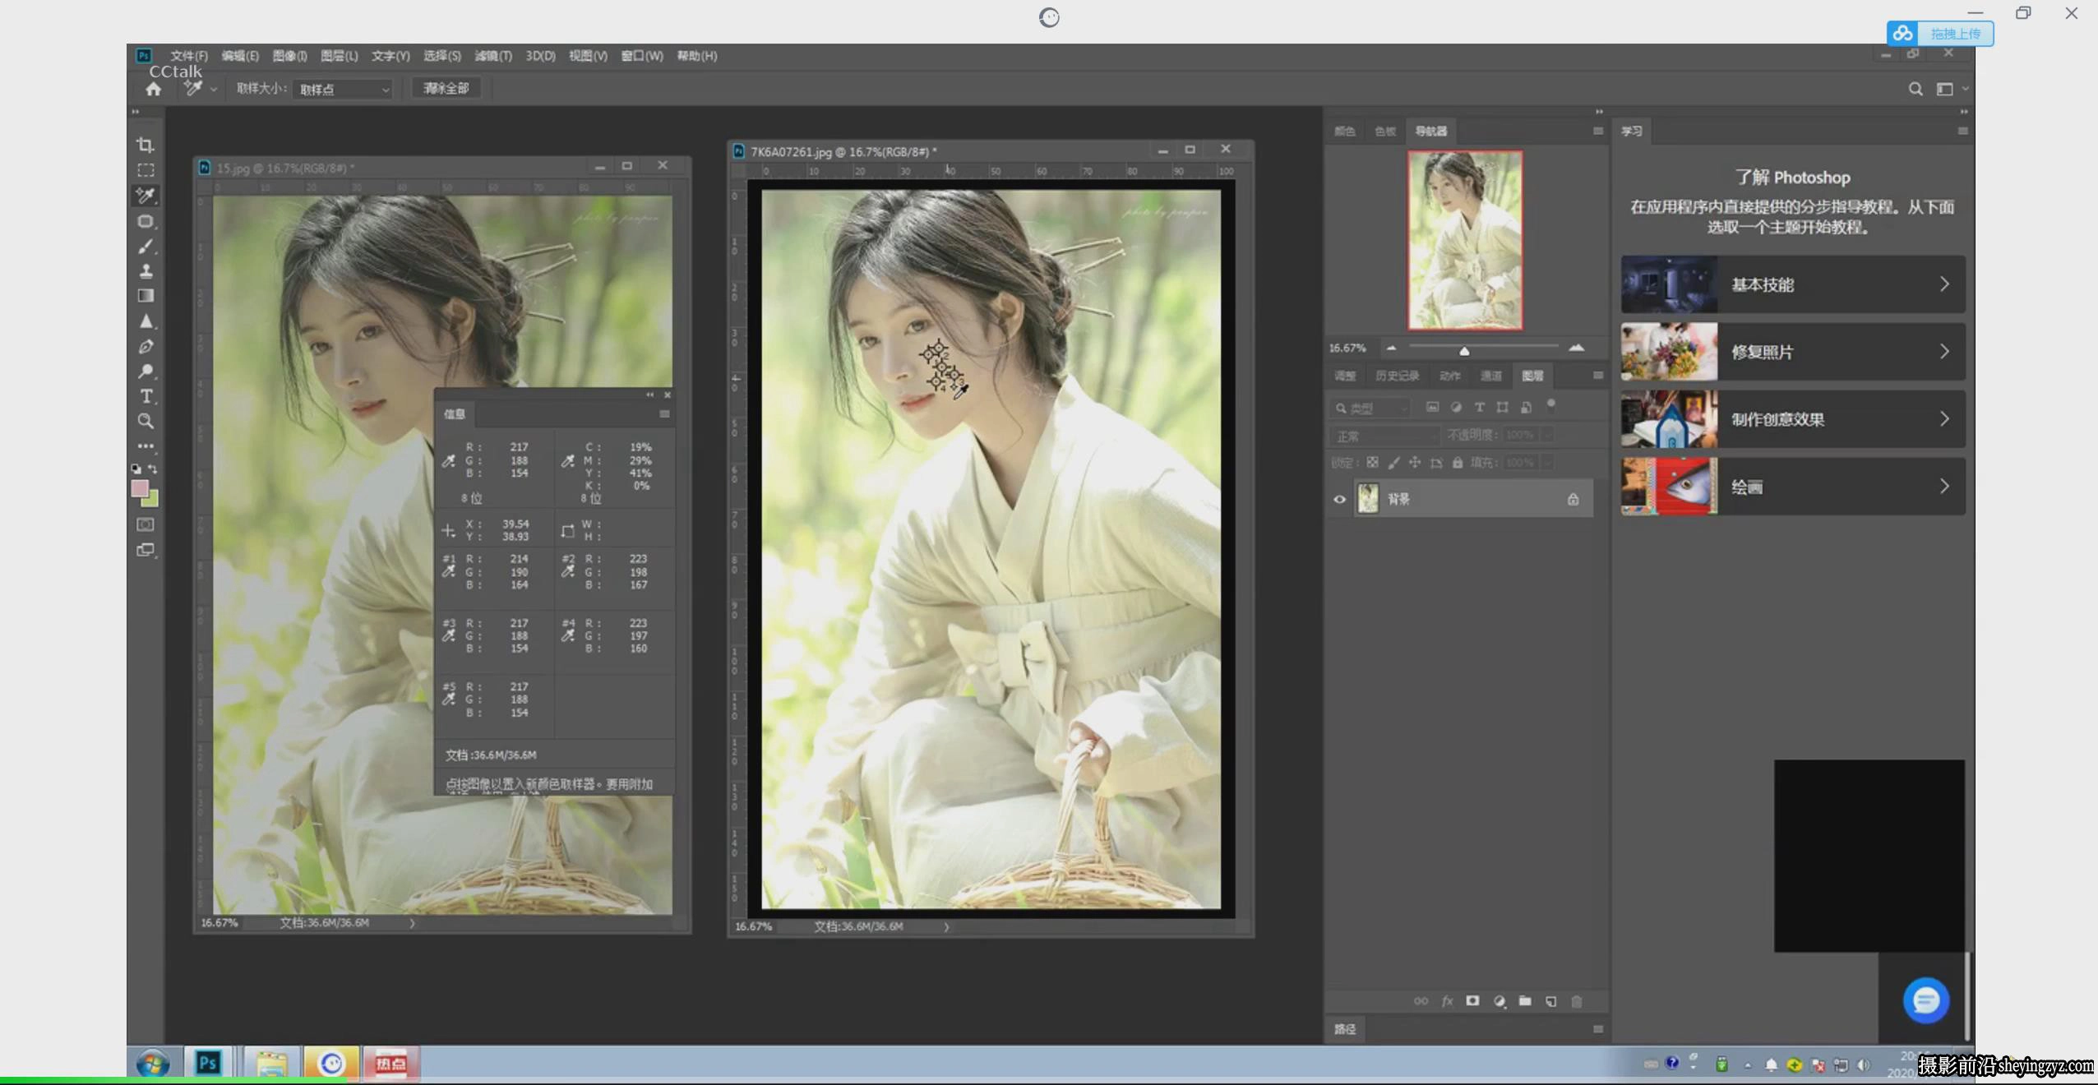Select the Crop tool
This screenshot has width=2098, height=1085.
click(x=146, y=145)
